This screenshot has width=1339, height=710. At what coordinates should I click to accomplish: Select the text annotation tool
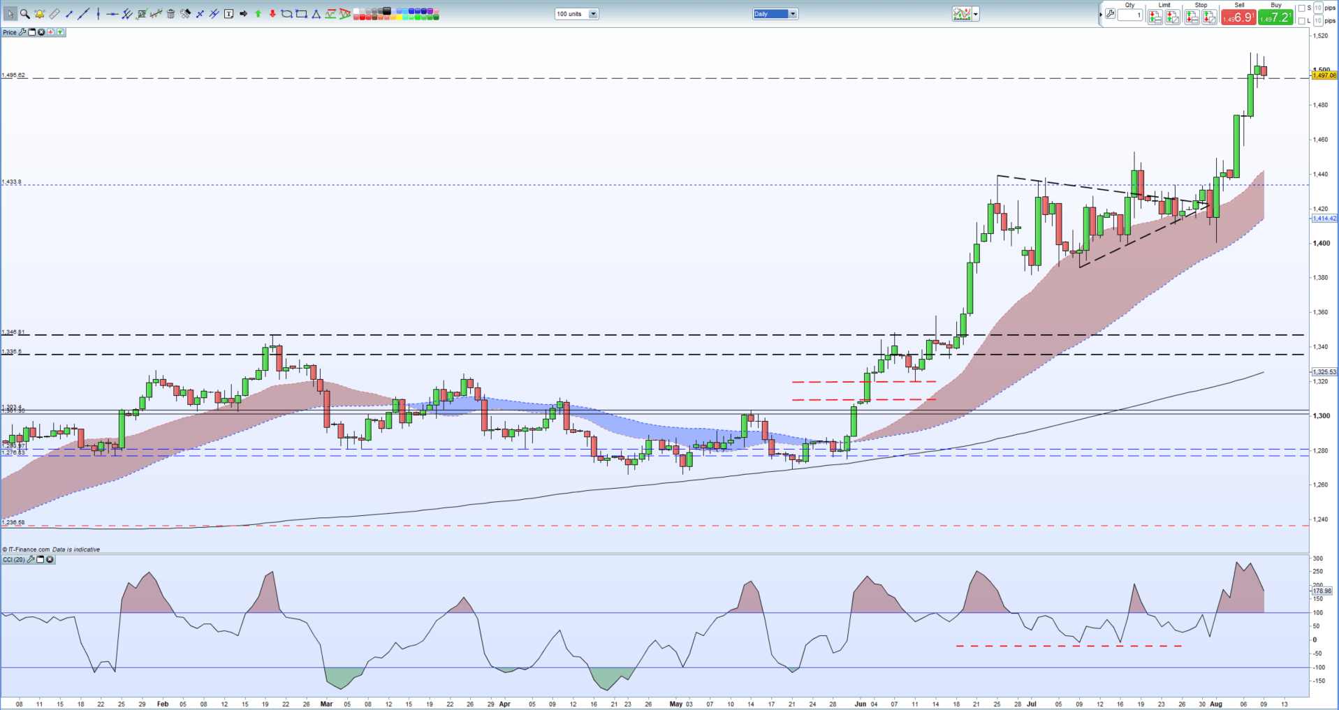(228, 14)
